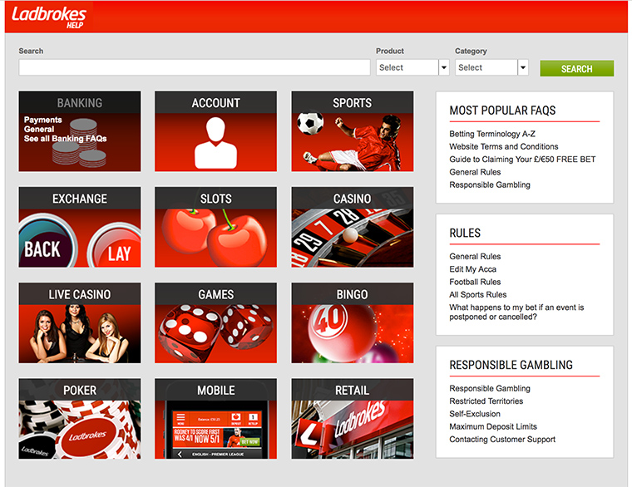Open Betting Terminology A-Z FAQ

click(x=492, y=134)
